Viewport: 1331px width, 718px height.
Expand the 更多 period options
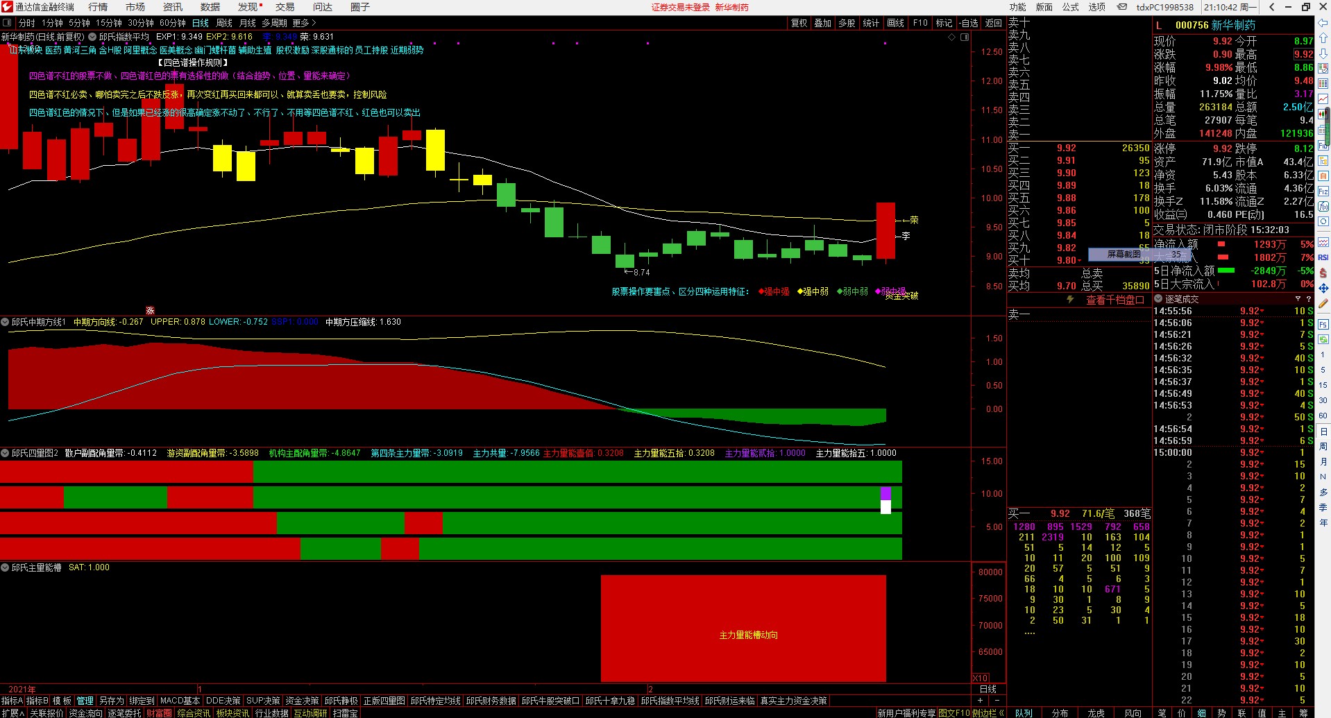305,23
